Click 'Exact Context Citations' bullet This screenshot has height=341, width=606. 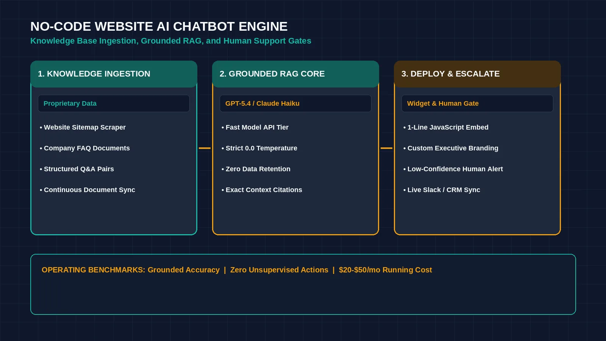coord(262,190)
